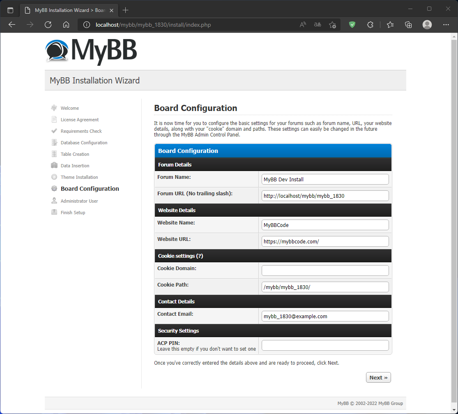Open the Favorites list

(390, 25)
